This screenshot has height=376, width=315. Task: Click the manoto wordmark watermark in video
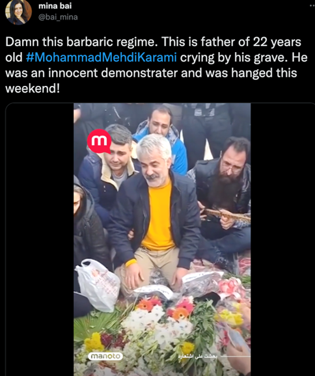click(105, 356)
